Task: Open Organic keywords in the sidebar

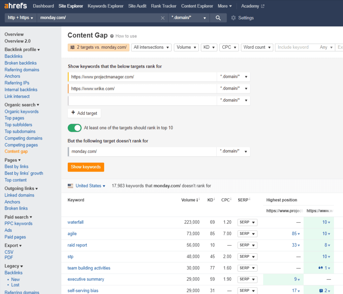Action: (22, 112)
